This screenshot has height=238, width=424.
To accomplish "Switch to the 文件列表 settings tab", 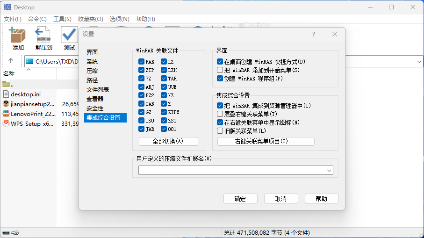I will click(x=98, y=89).
